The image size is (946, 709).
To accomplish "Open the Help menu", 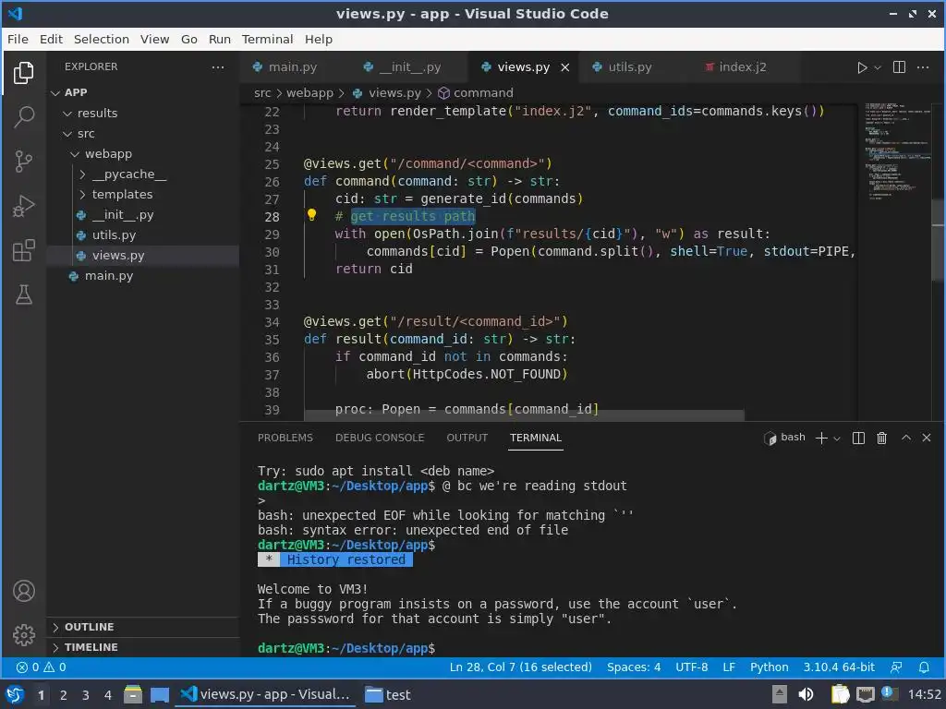I will click(x=319, y=39).
